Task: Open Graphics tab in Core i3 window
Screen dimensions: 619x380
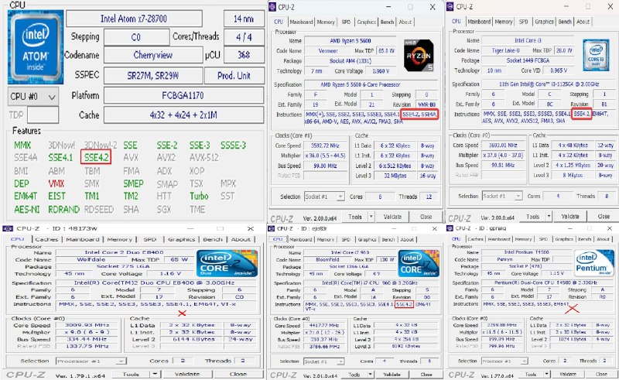Action: point(545,22)
